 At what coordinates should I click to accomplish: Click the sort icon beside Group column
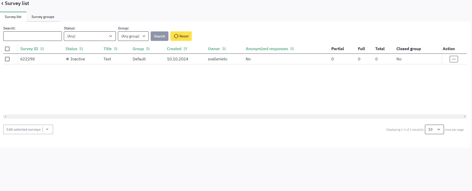(x=148, y=49)
